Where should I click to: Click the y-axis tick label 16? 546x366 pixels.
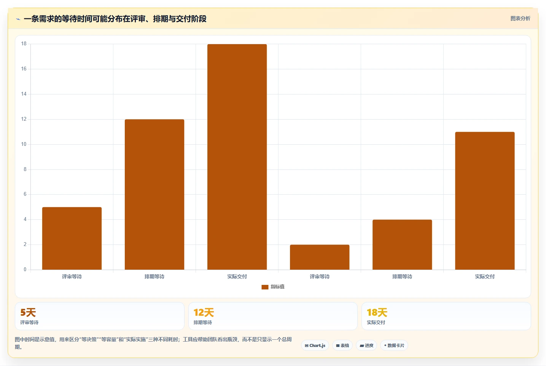(x=24, y=69)
